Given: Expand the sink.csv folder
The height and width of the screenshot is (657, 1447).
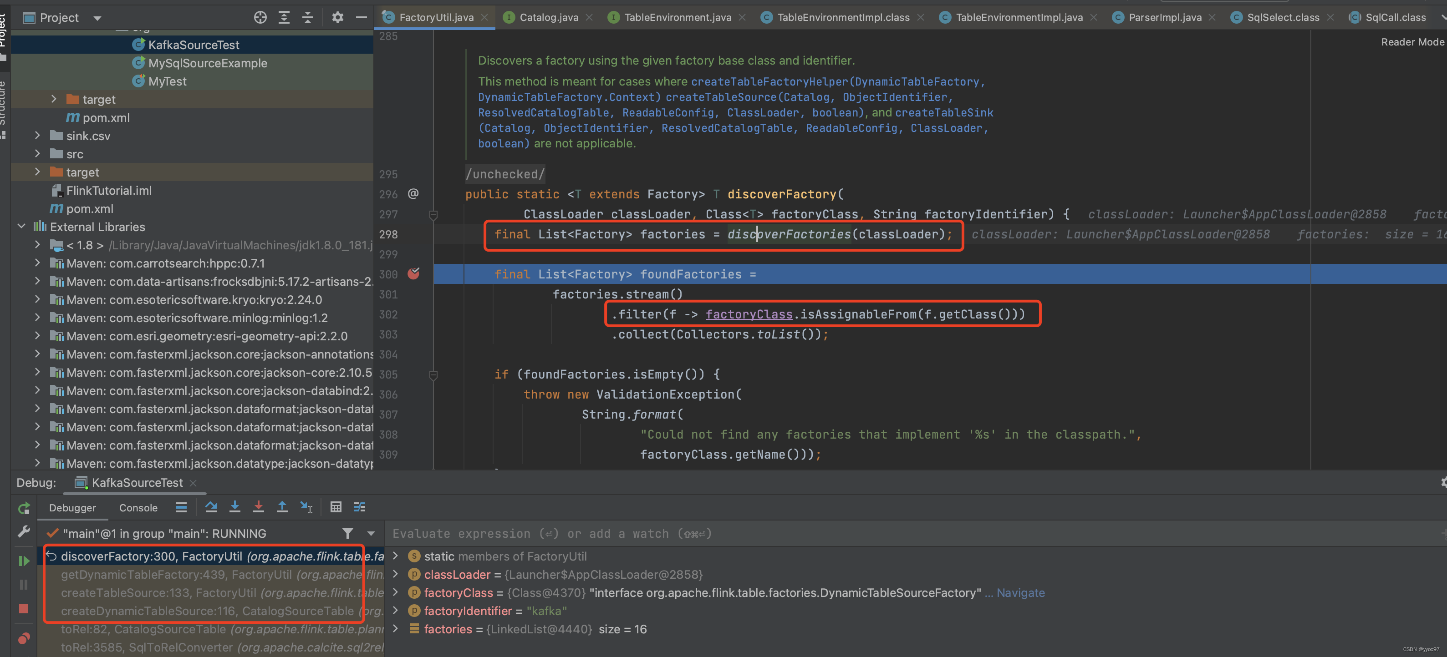Looking at the screenshot, I should click(38, 135).
